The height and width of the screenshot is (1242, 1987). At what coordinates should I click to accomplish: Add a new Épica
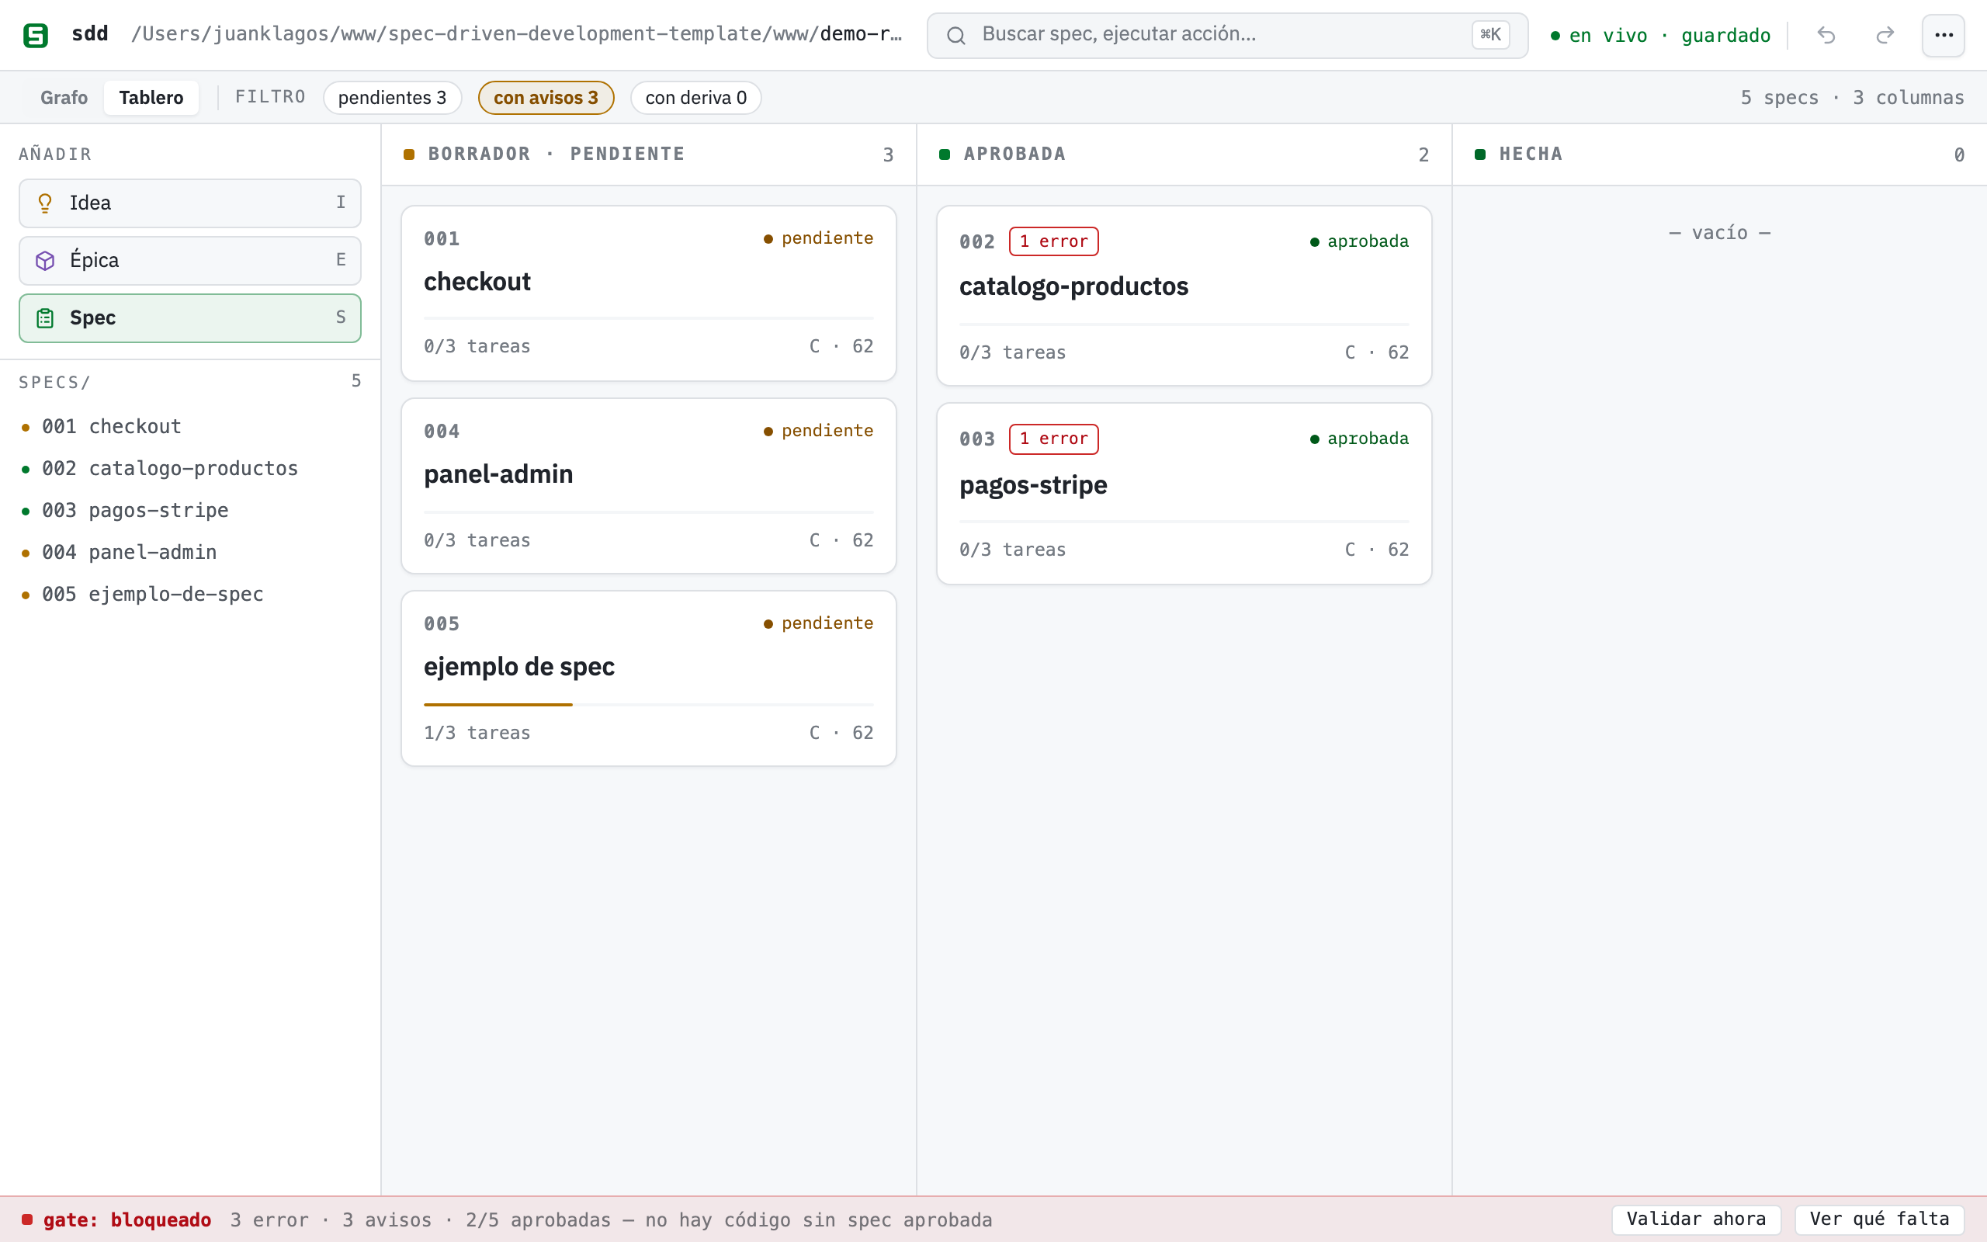[189, 260]
